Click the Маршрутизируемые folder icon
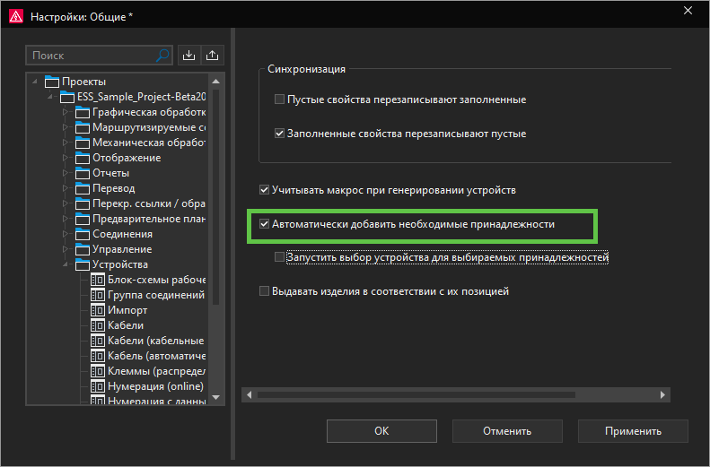 [x=83, y=127]
